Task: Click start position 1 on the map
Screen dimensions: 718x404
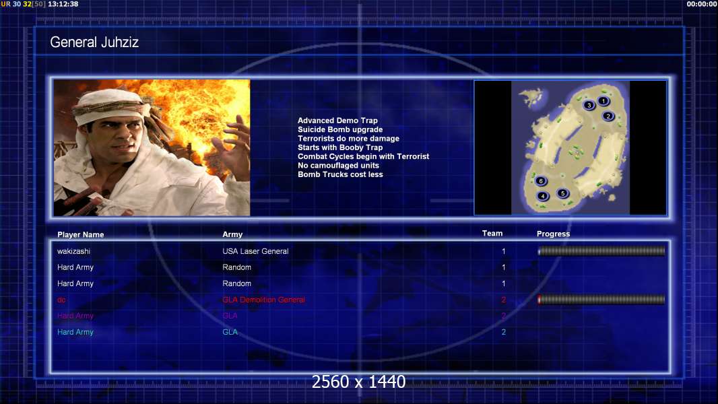Action: pos(603,101)
